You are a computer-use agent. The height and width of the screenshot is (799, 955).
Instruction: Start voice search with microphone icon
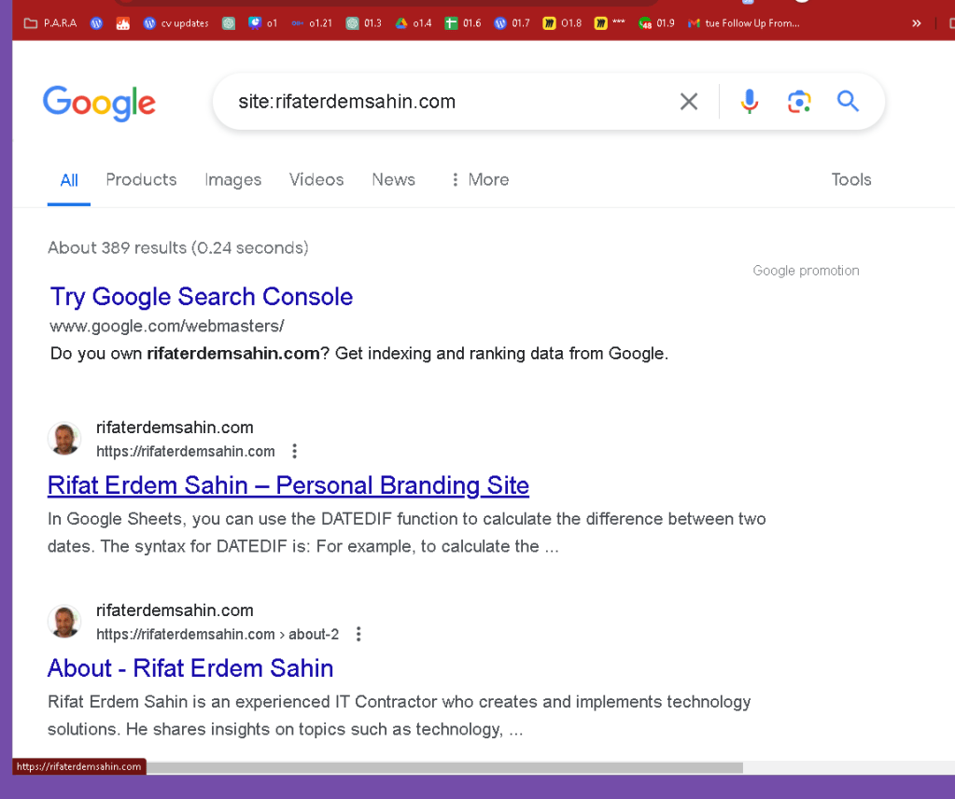[749, 101]
